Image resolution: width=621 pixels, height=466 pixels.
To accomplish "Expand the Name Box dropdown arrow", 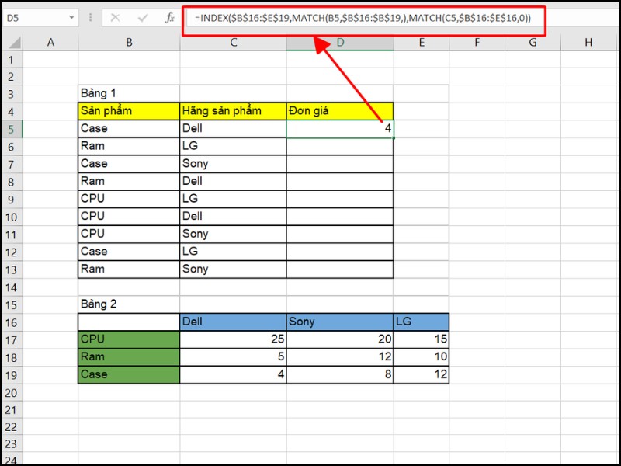I will (x=72, y=17).
